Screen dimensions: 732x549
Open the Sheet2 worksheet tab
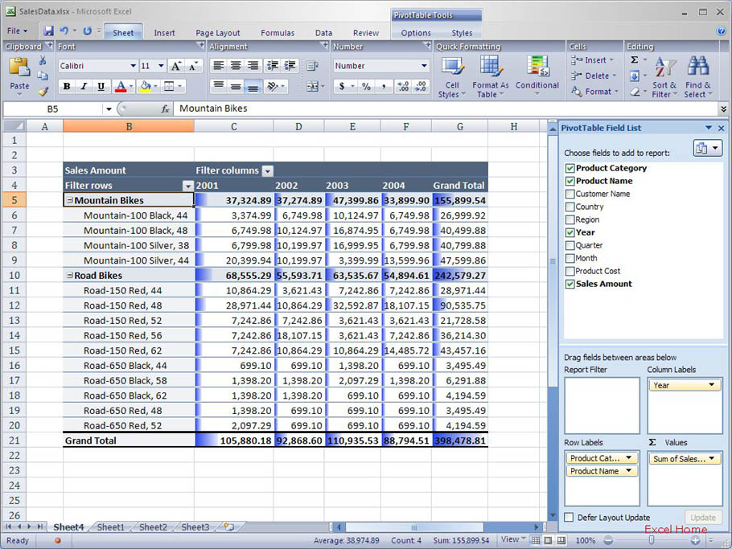153,527
